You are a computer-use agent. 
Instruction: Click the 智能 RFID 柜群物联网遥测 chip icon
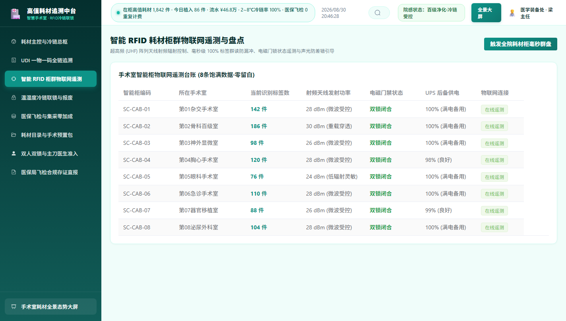[x=14, y=79]
